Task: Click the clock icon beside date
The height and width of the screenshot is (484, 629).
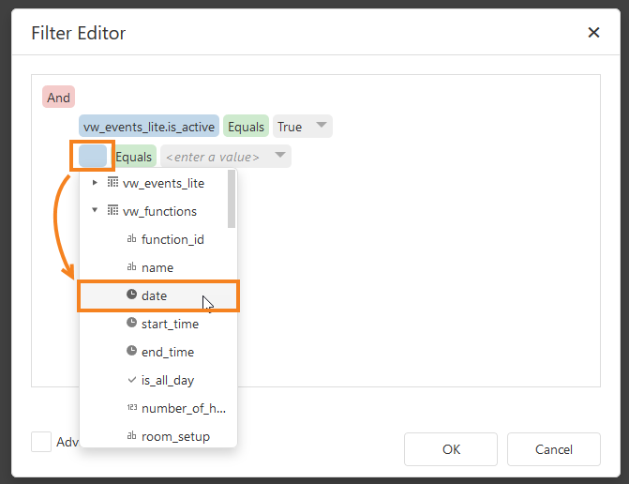Action: [x=131, y=295]
